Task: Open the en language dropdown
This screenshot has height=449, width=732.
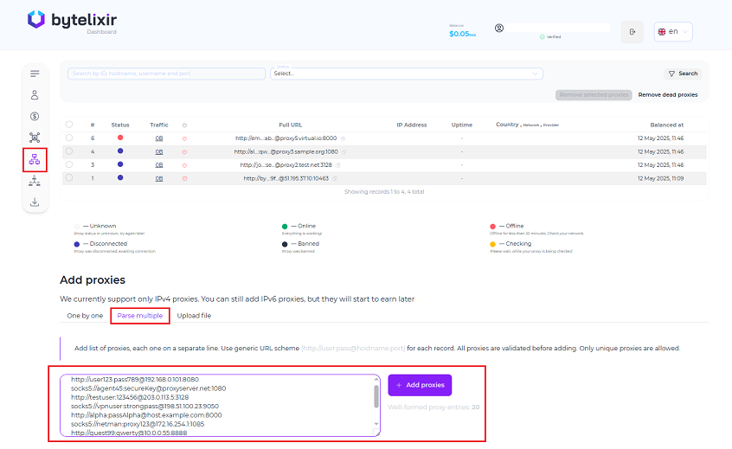Action: tap(673, 32)
